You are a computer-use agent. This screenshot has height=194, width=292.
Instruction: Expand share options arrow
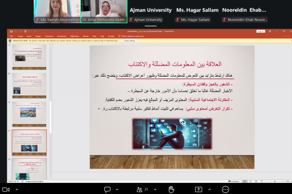(x=209, y=190)
